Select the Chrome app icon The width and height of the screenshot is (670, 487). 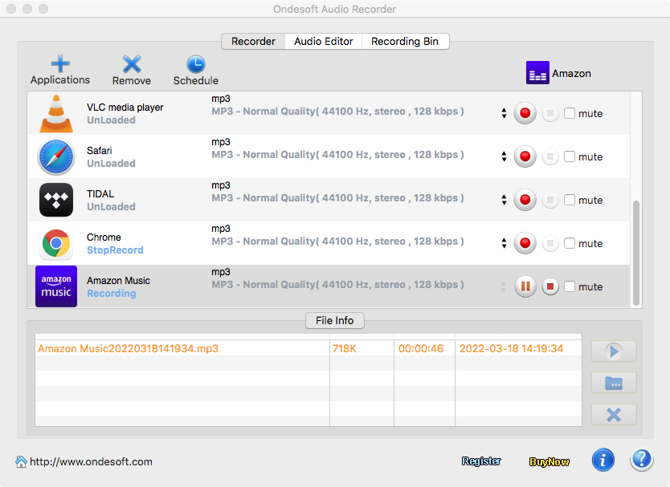tap(56, 243)
